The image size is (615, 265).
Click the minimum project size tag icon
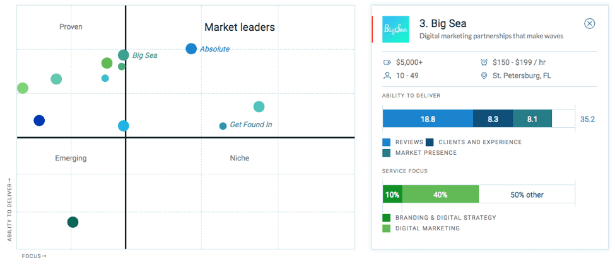coord(387,62)
